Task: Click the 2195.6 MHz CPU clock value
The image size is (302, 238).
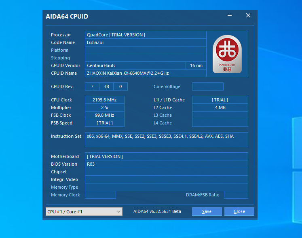Action: [105, 100]
